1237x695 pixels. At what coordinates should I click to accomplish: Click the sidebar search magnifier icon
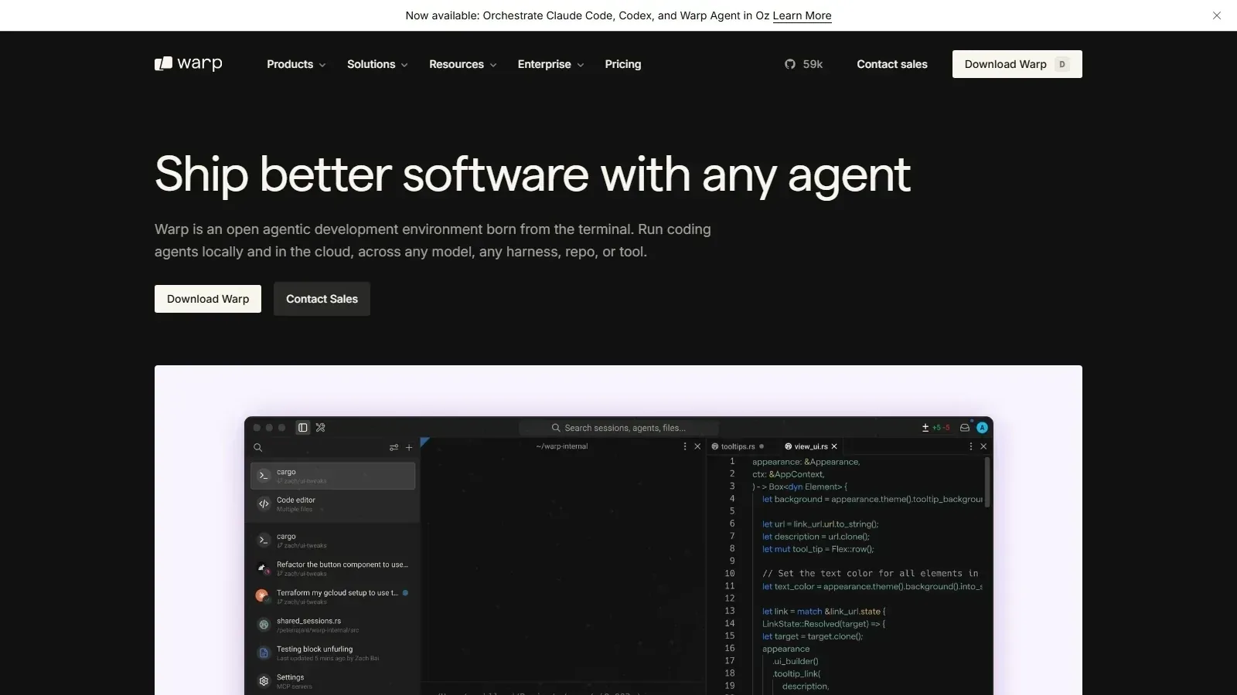[258, 447]
